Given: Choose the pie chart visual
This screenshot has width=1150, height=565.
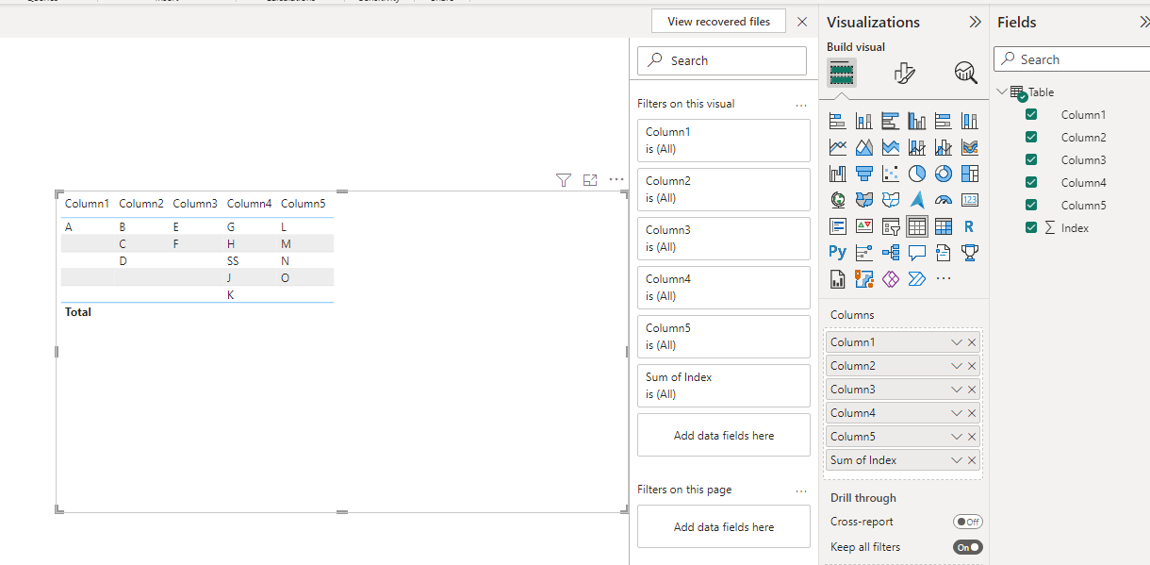Looking at the screenshot, I should pos(917,174).
